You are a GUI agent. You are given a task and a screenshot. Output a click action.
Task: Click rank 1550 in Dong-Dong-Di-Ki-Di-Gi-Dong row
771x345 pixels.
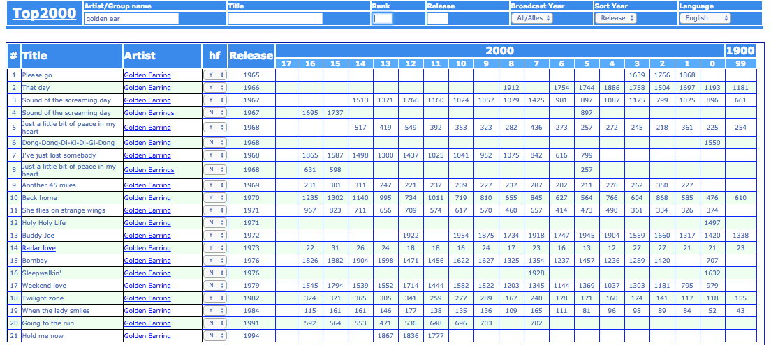click(x=712, y=143)
